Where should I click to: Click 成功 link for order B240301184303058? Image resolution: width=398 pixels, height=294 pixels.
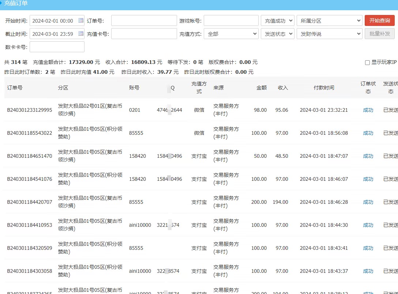pos(368,271)
